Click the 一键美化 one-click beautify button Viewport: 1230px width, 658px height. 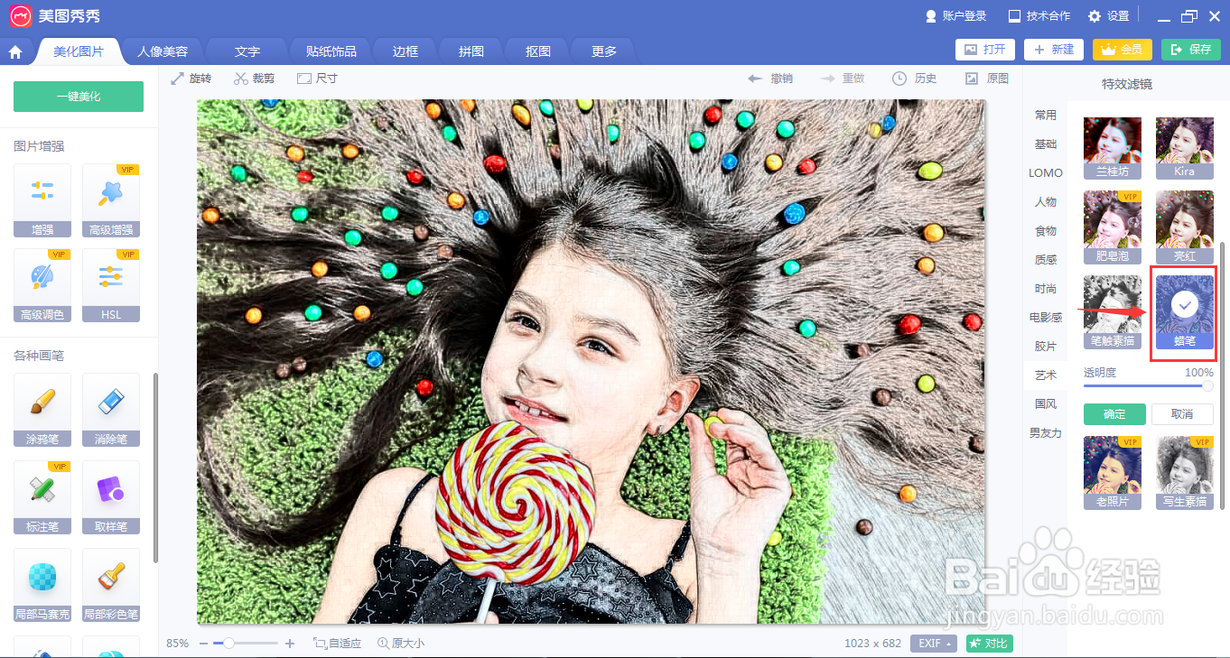click(x=79, y=97)
